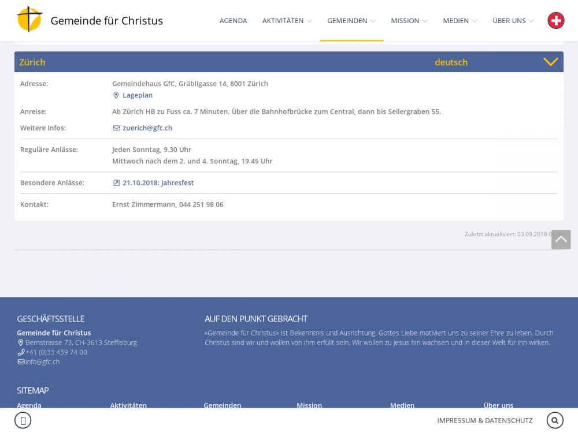Click the Swiss flag language icon
This screenshot has height=433, width=578.
tap(555, 21)
